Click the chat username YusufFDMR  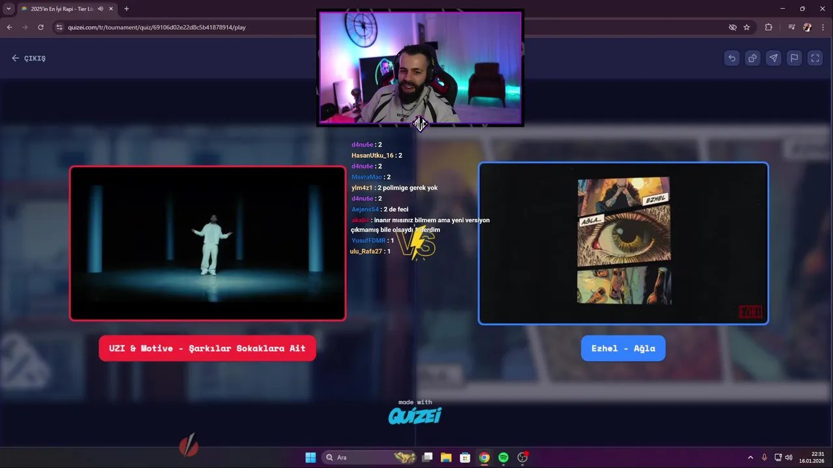point(368,240)
